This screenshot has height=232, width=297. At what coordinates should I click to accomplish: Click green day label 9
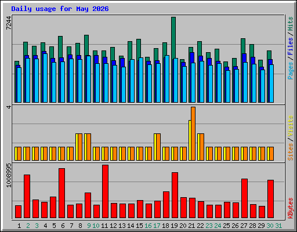tap(89, 226)
